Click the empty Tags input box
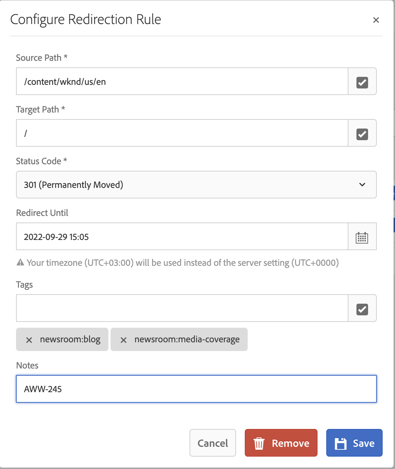 click(x=182, y=308)
